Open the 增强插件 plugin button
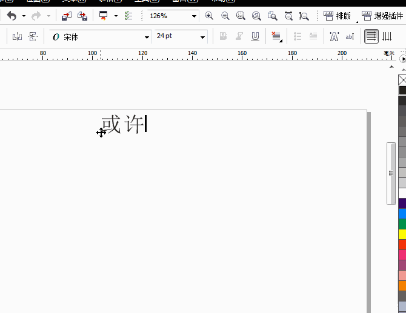This screenshot has width=406, height=313. 382,16
